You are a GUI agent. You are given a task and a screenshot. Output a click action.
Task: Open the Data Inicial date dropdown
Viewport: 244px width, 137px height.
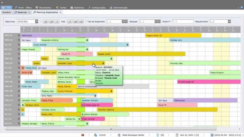[36, 22]
